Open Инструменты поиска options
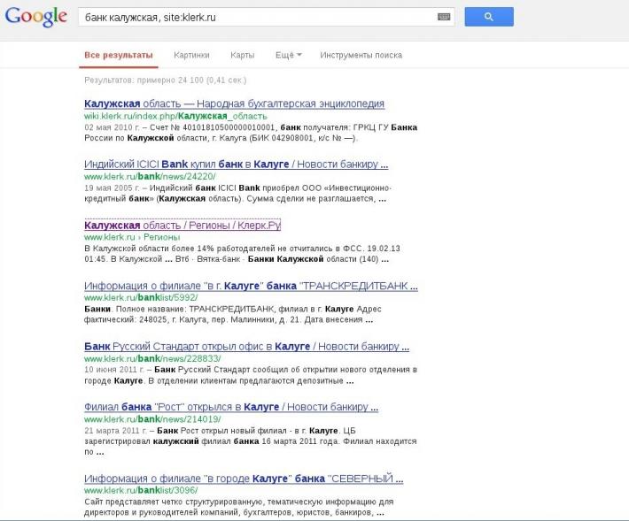The height and width of the screenshot is (521, 629). [361, 55]
